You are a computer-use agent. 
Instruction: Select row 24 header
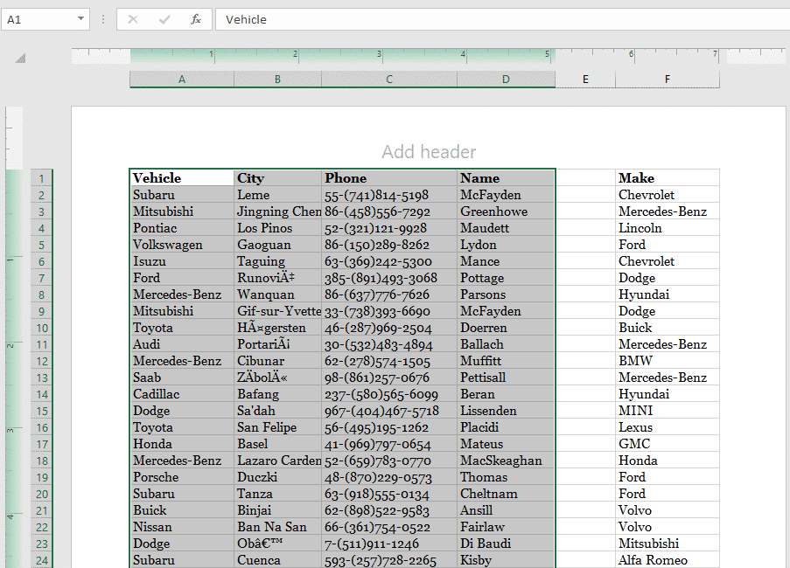(42, 560)
